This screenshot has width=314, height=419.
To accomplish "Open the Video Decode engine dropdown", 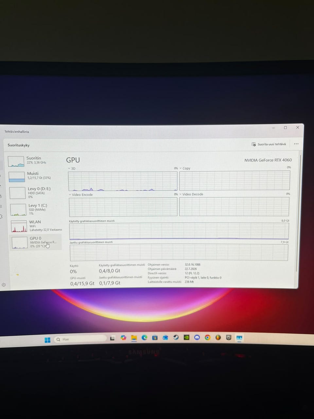I will 191,194.
